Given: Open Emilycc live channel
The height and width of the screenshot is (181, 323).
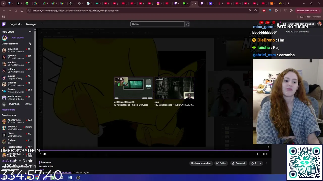Looking at the screenshot, I should pos(17,142).
